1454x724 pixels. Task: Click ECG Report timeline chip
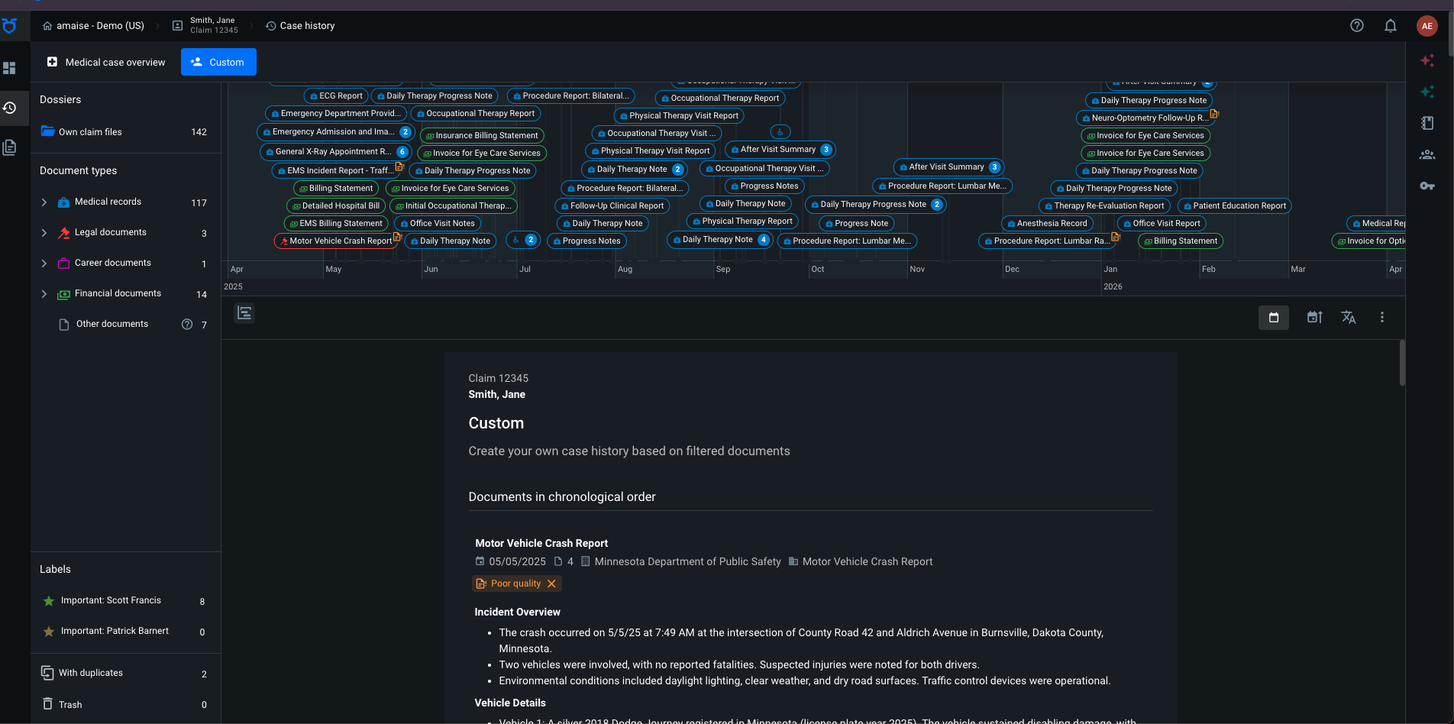336,96
